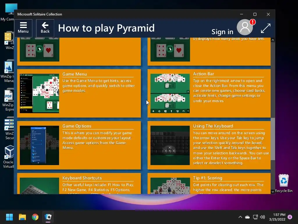Viewport: 298px width, 224px height.
Task: Go back with the Back arrow button
Action: pos(45,28)
